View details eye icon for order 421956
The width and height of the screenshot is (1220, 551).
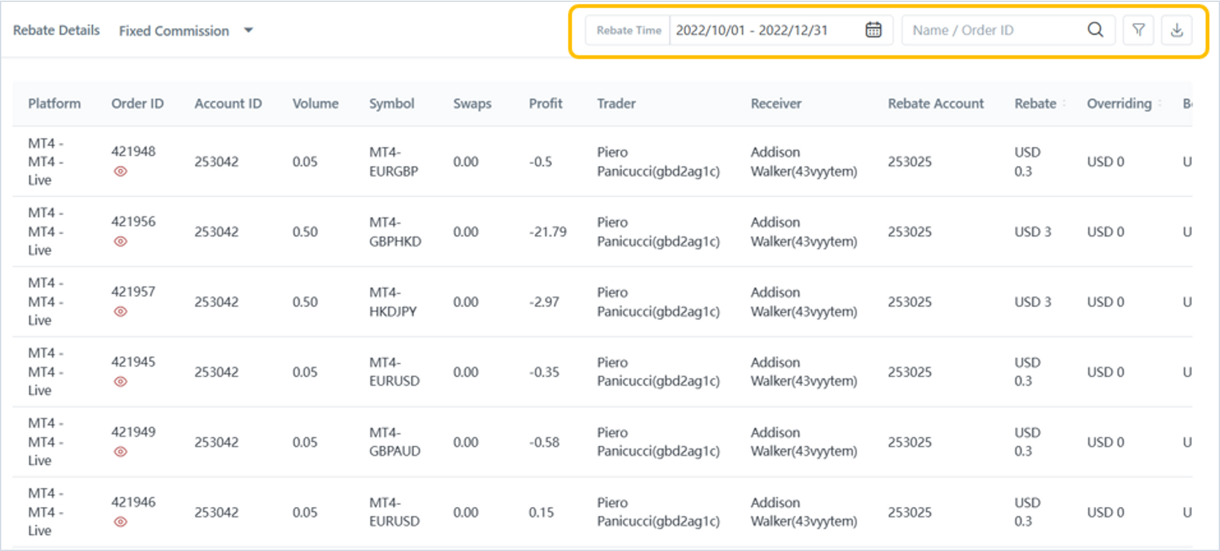click(121, 242)
